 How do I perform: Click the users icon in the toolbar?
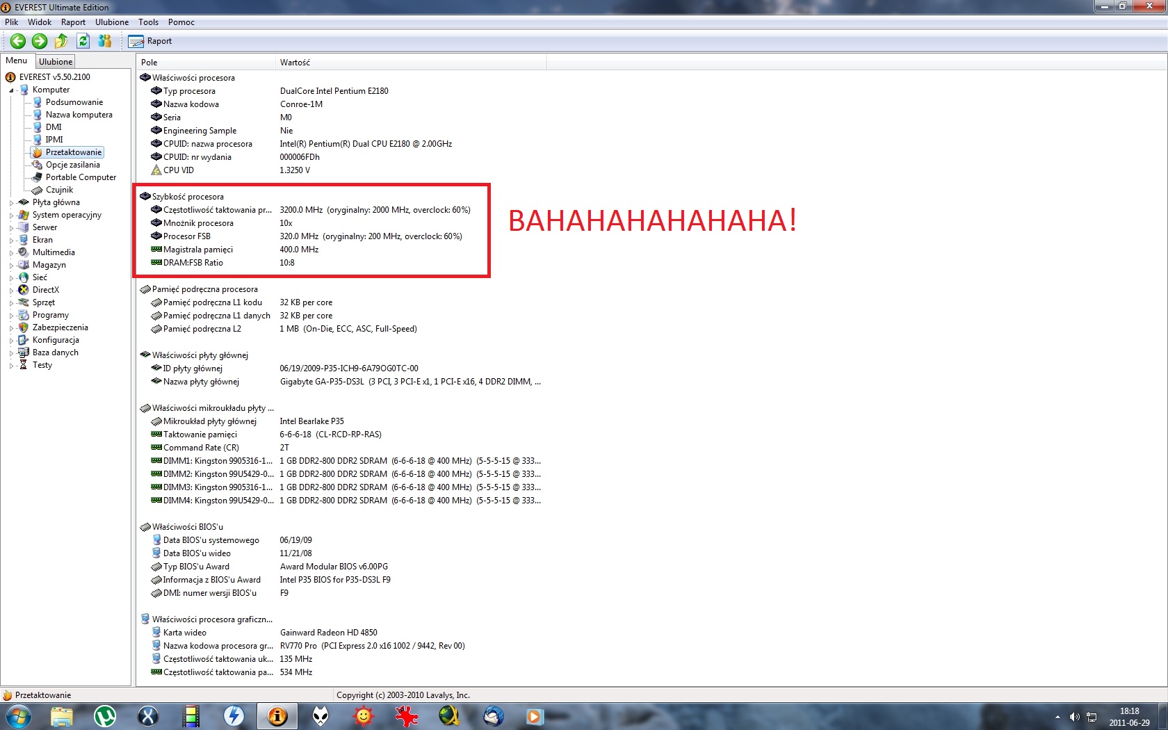coord(104,41)
